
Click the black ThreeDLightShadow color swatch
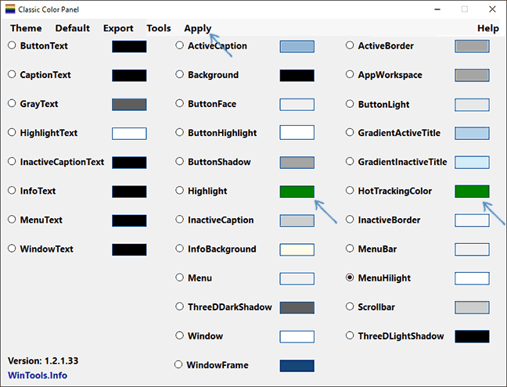472,336
